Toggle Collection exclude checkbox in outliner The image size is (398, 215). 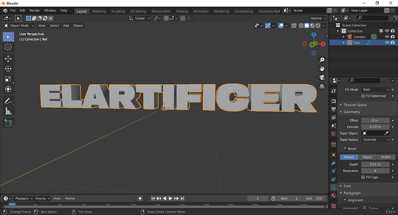tap(381, 31)
